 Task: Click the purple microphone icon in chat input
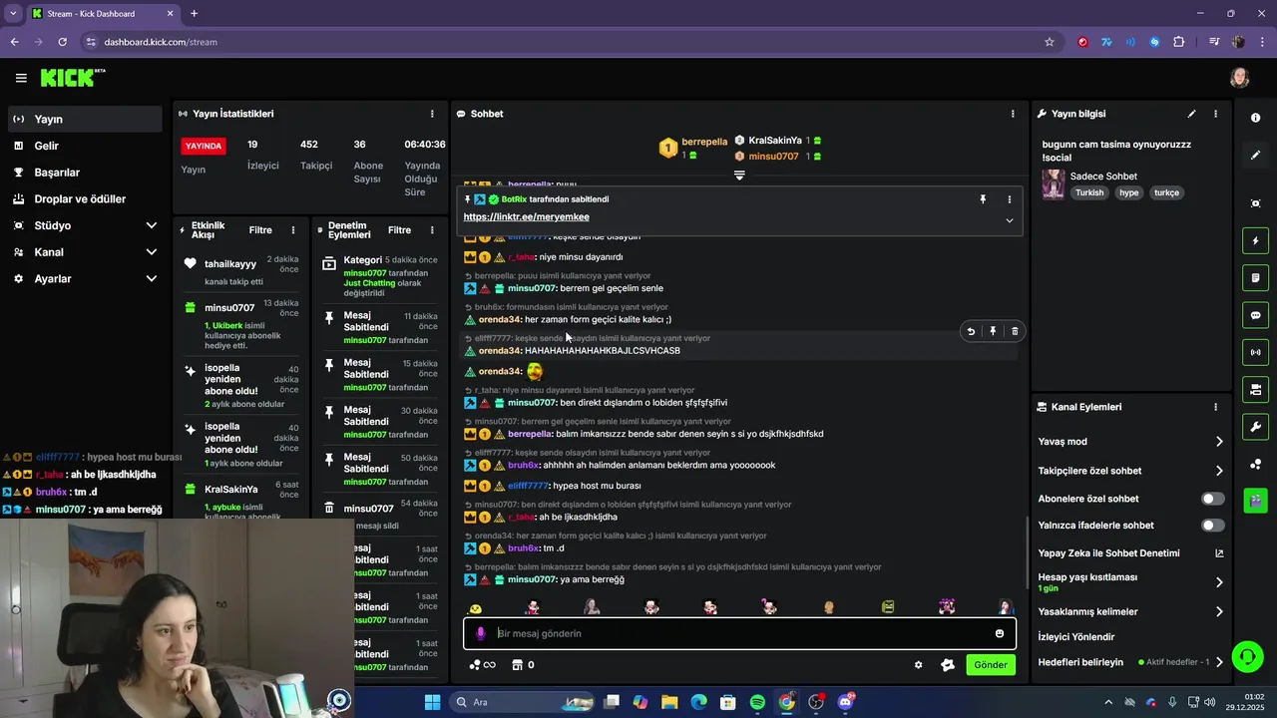tap(480, 633)
